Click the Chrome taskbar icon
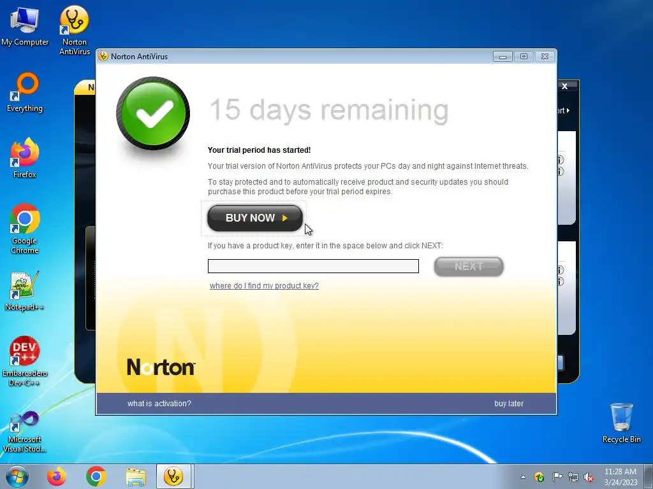Image resolution: width=653 pixels, height=489 pixels. coord(96,476)
